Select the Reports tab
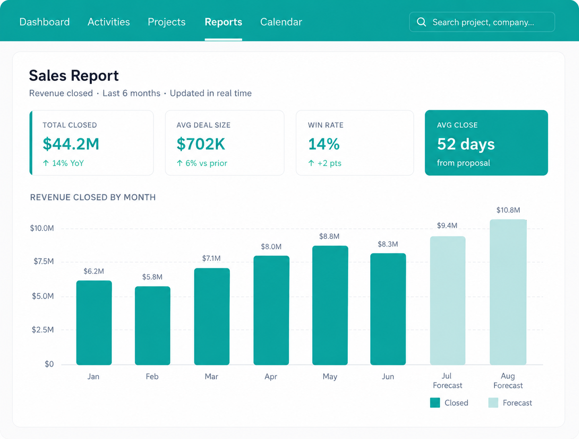 (x=224, y=22)
